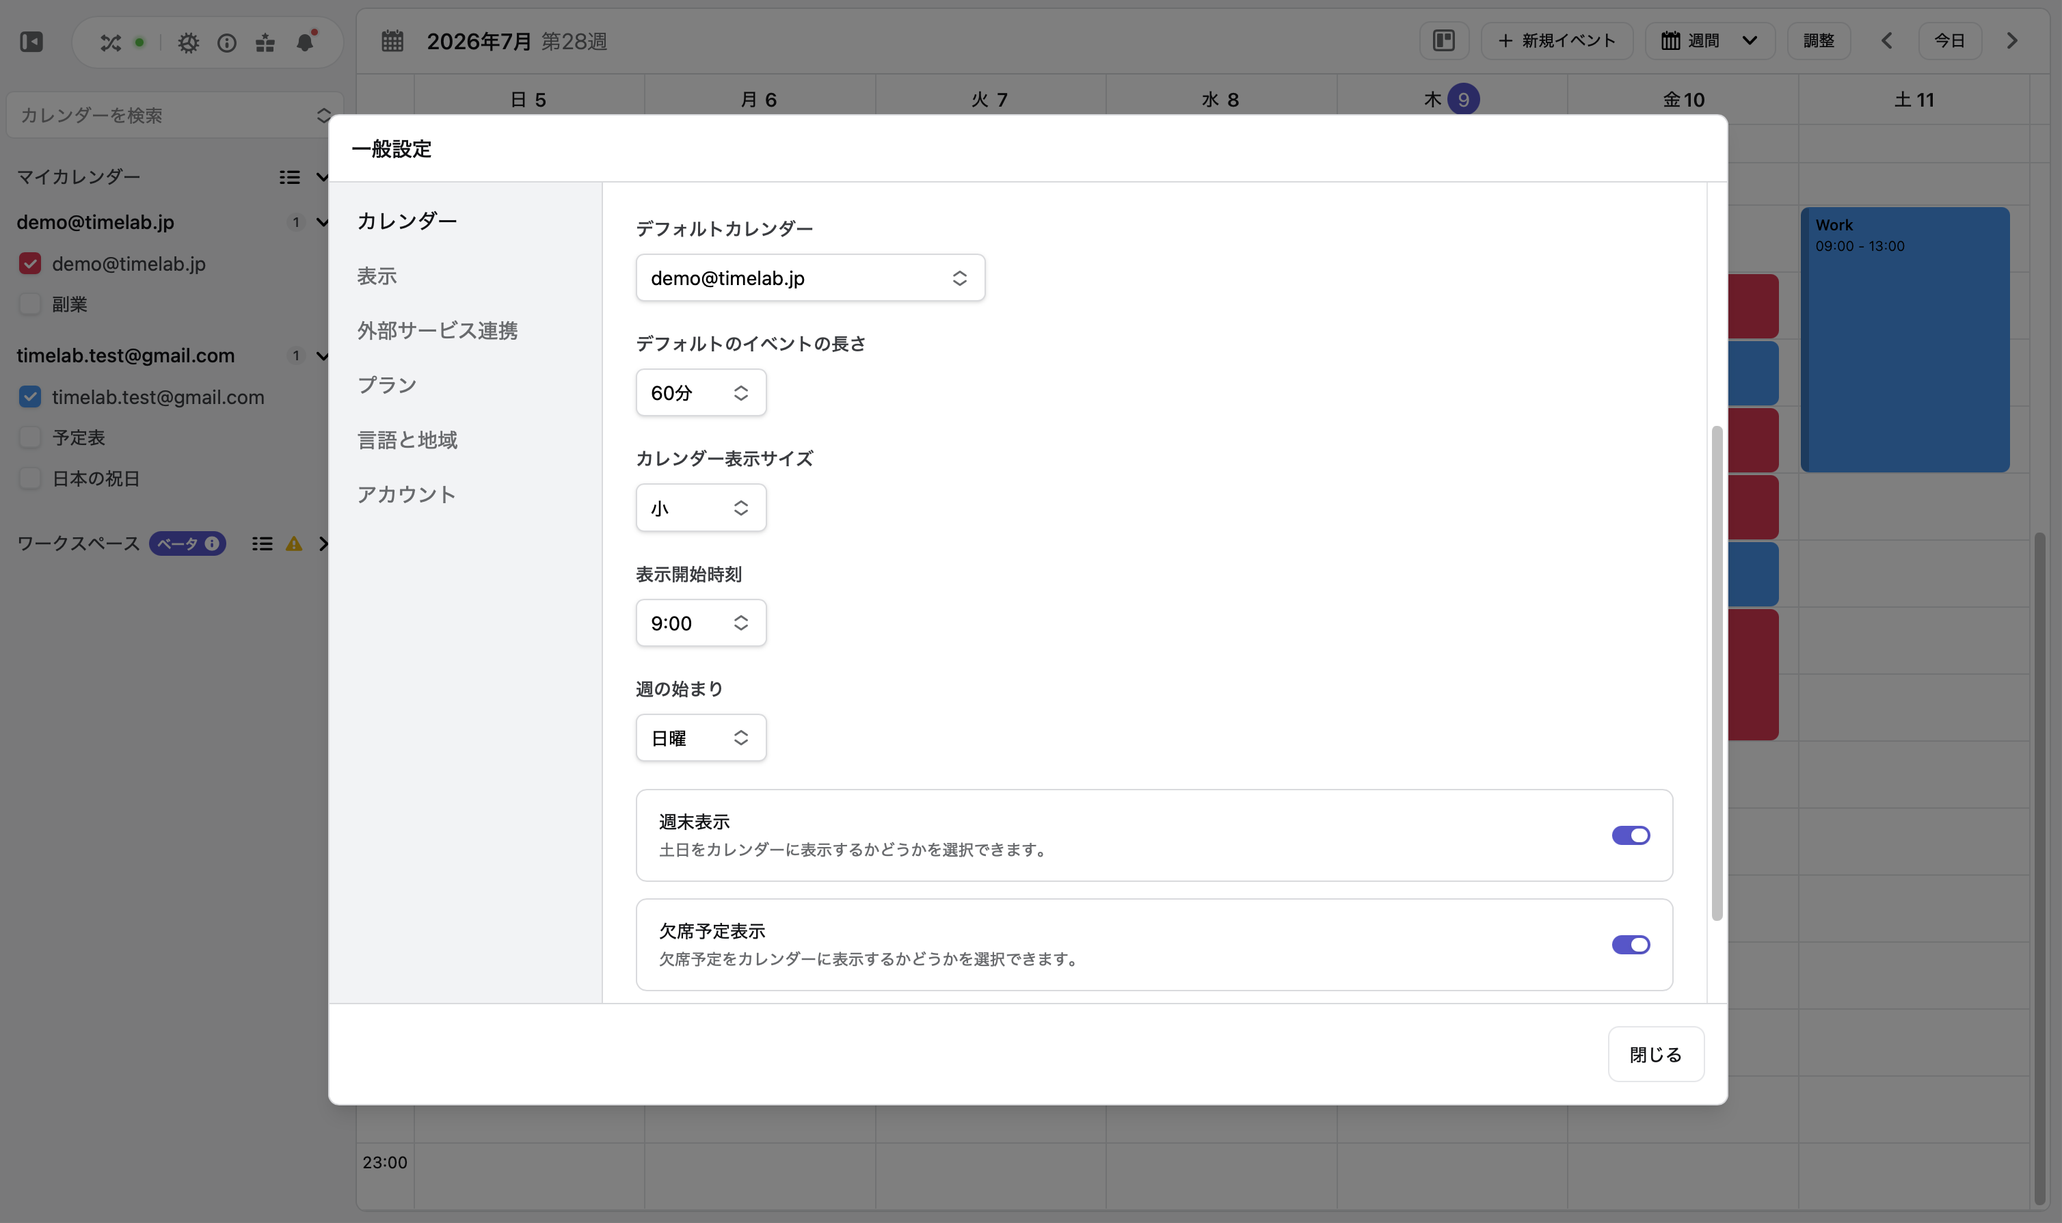Click the board layout icon button
Screen dimensions: 2062x1223
(x=1444, y=40)
